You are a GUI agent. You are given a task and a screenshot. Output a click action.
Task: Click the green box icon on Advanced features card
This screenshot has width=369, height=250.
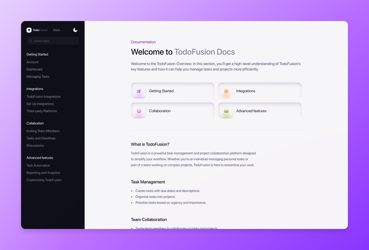coord(226,111)
